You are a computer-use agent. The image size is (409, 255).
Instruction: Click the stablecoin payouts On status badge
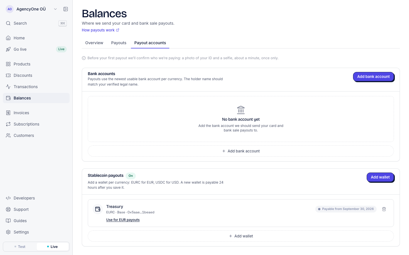(131, 176)
